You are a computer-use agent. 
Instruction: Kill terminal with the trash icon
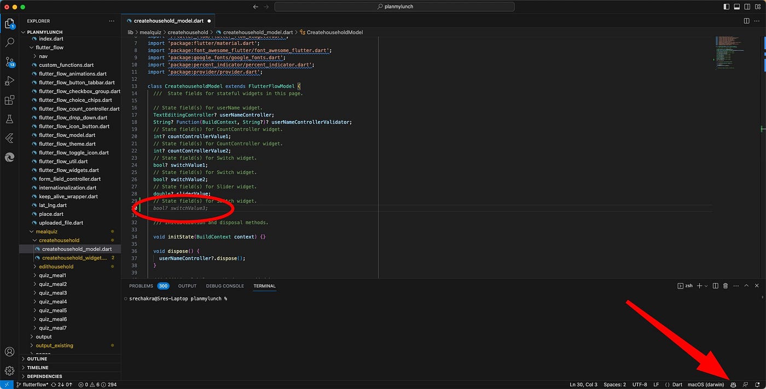[x=726, y=286]
